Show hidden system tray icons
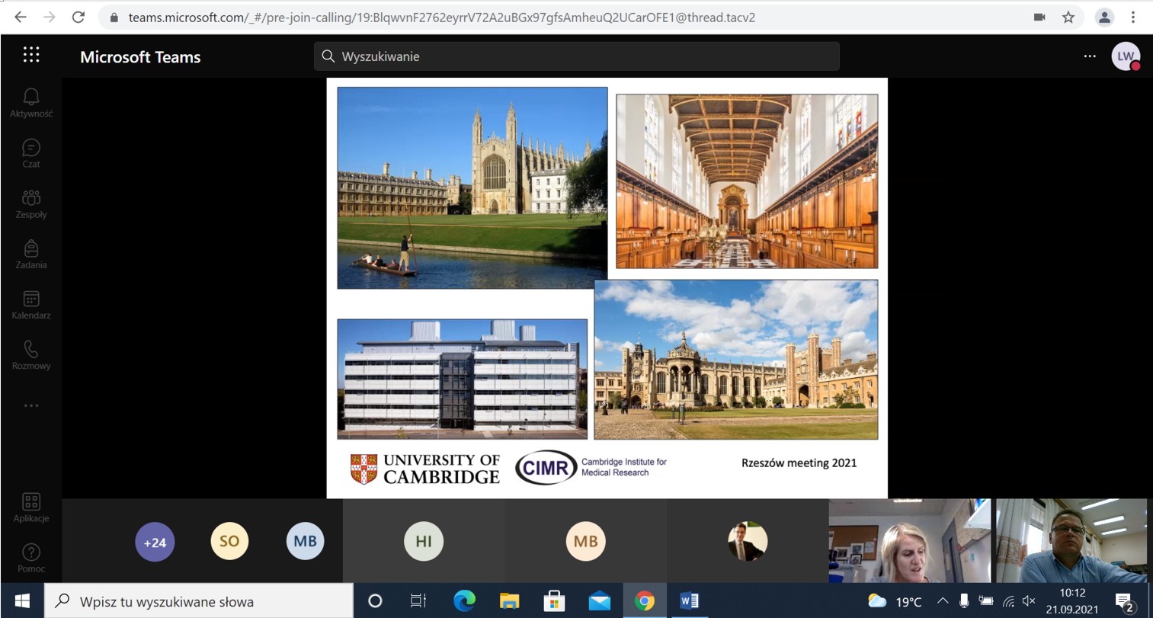This screenshot has height=618, width=1153. (943, 601)
